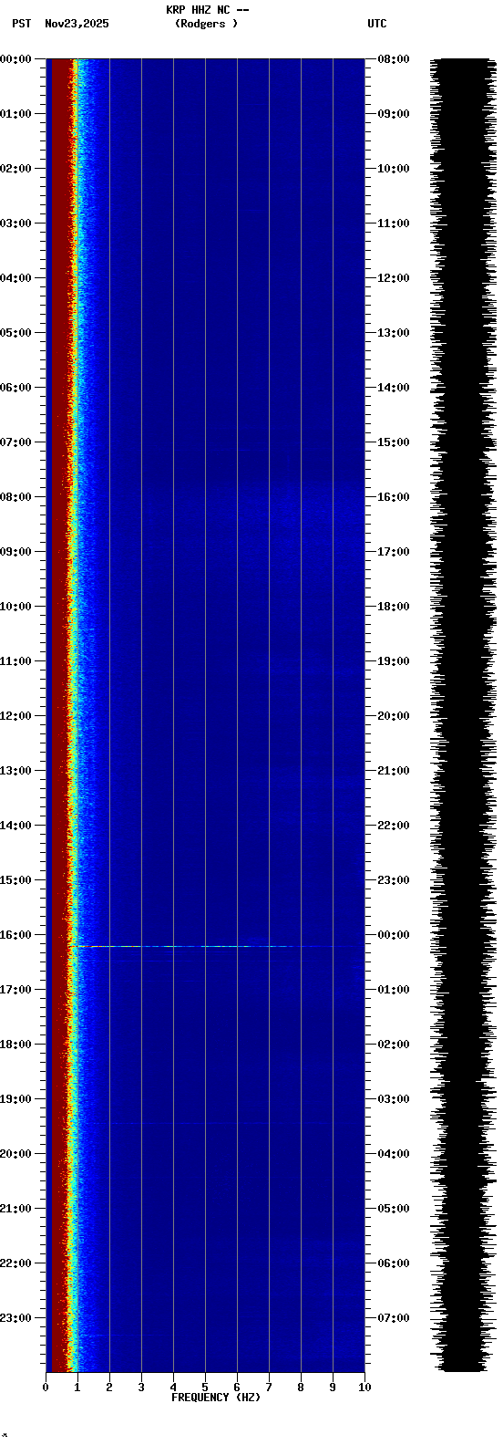This screenshot has width=503, height=1445.
Task: Select the 14:00 label on the PST axis
Action: pyautogui.click(x=15, y=826)
